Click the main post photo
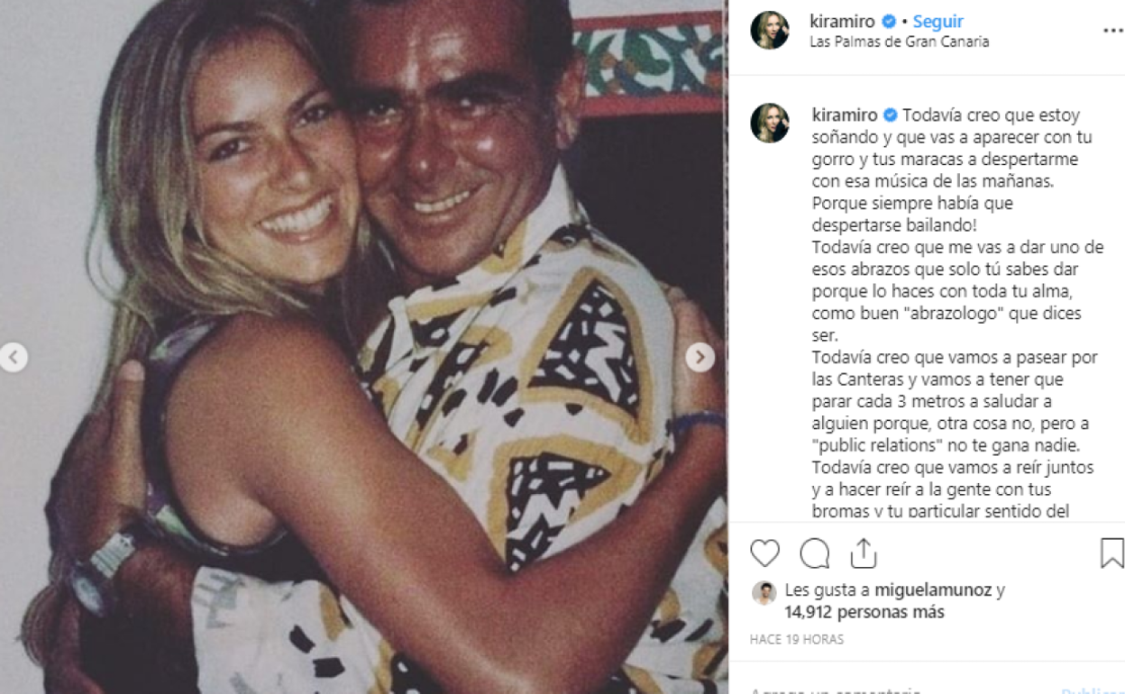Screen dimensions: 1125x694 click(361, 361)
